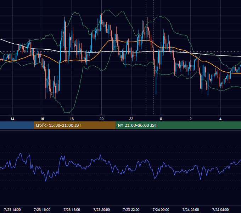Click the 16 hour axis label
Screen dimensions: 241x213
point(42,119)
